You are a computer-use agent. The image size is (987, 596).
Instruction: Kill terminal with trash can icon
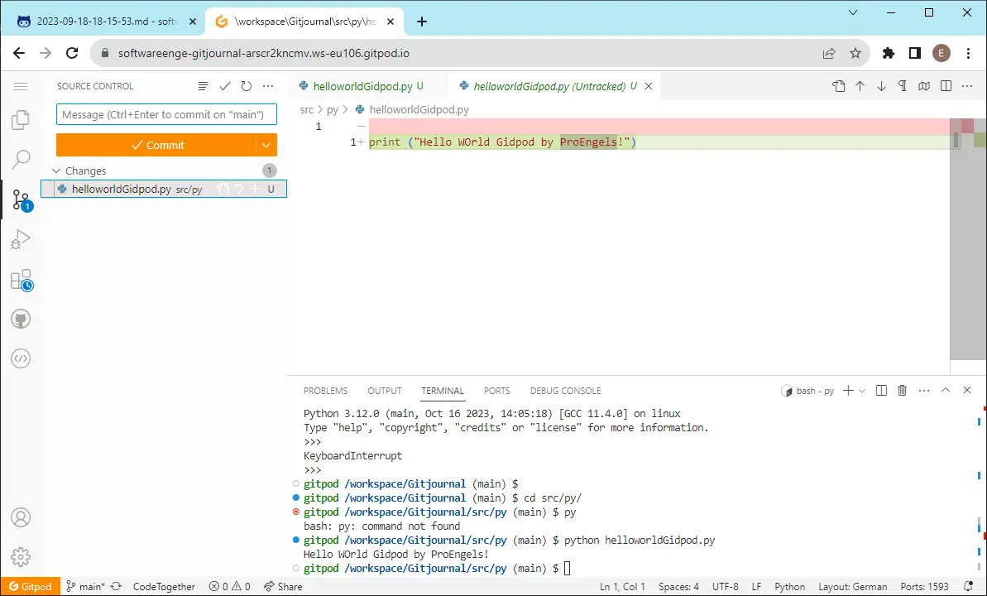click(x=902, y=391)
